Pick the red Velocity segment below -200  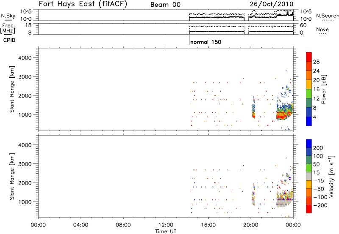coord(309,209)
